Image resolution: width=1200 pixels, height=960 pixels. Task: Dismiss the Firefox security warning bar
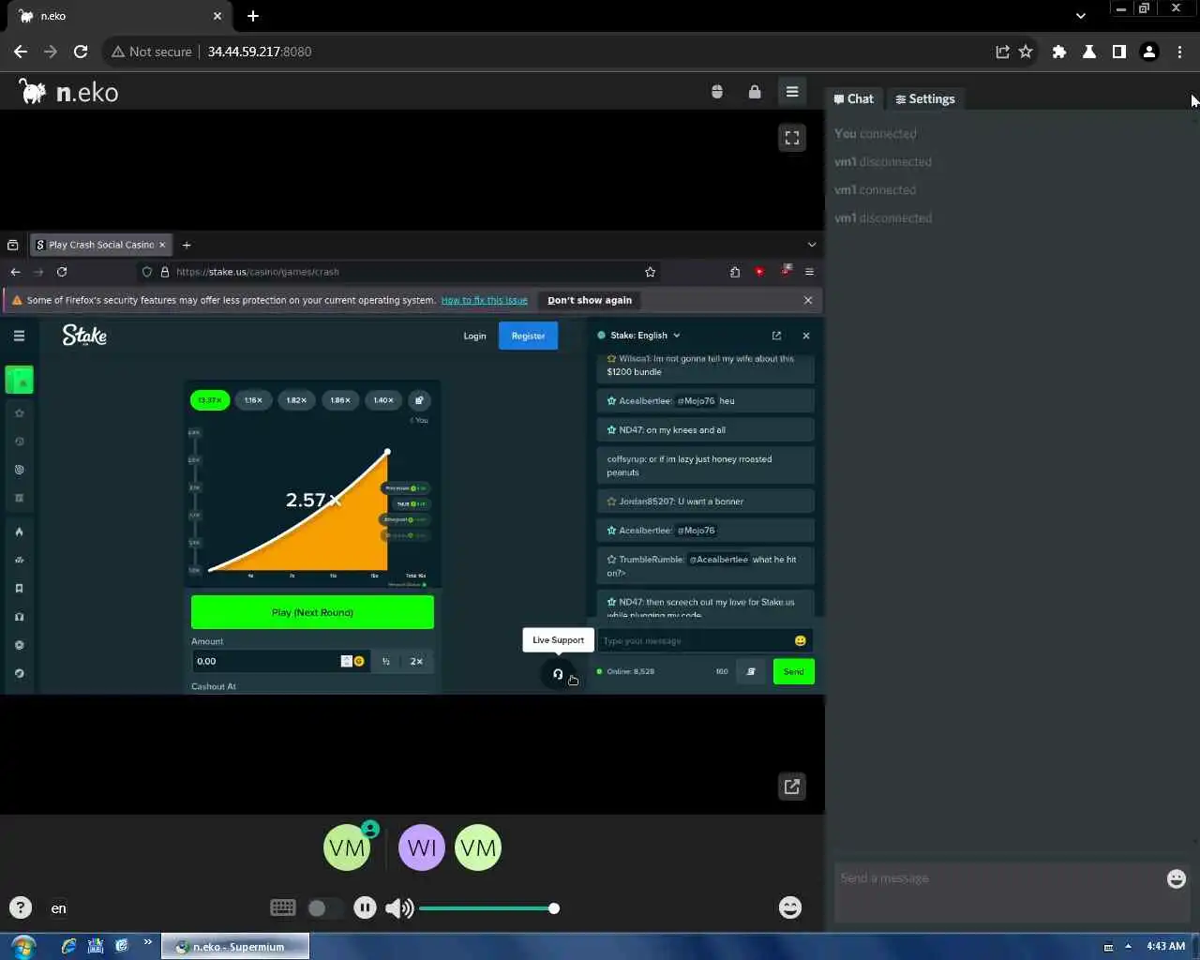pyautogui.click(x=808, y=300)
